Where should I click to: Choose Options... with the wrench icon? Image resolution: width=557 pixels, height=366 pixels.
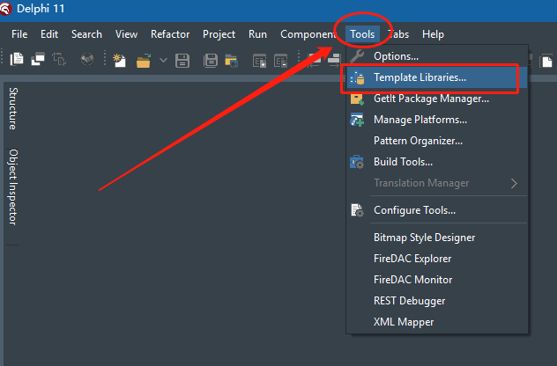point(436,56)
